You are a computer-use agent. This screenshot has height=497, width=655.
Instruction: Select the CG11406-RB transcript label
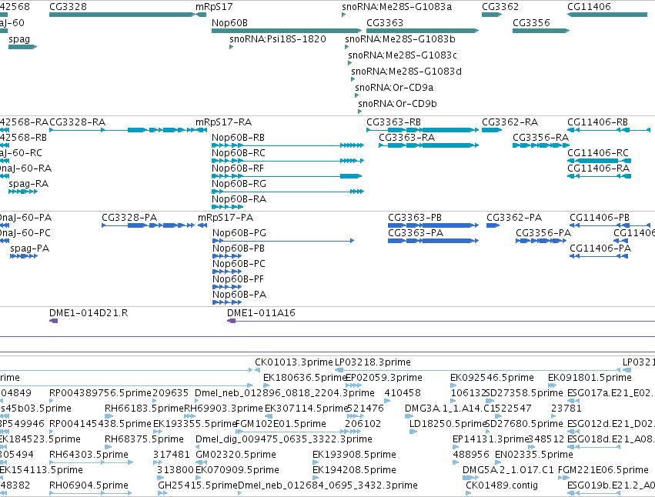597,122
